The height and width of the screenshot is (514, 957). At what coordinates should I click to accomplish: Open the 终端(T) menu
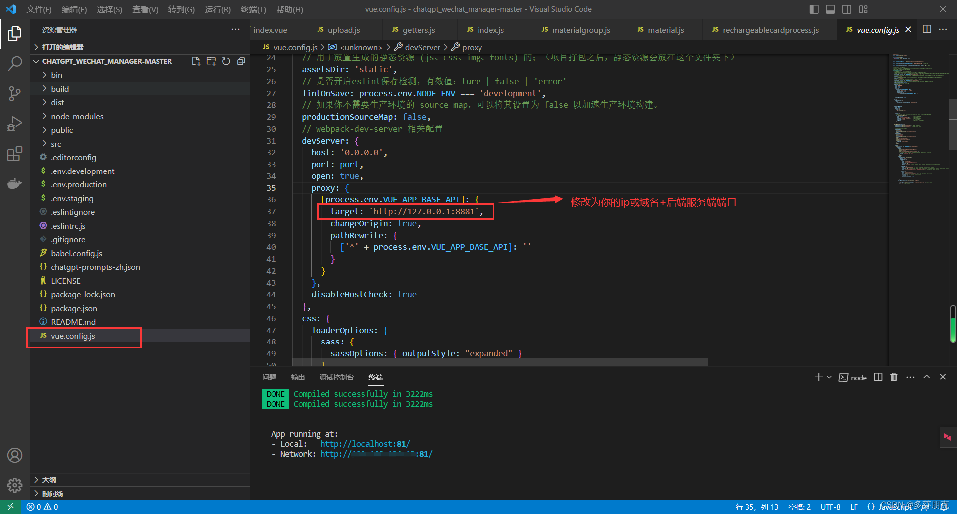point(253,9)
